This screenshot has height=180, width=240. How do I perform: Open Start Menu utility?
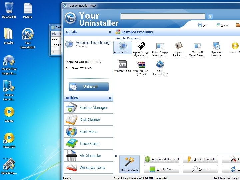(x=89, y=132)
